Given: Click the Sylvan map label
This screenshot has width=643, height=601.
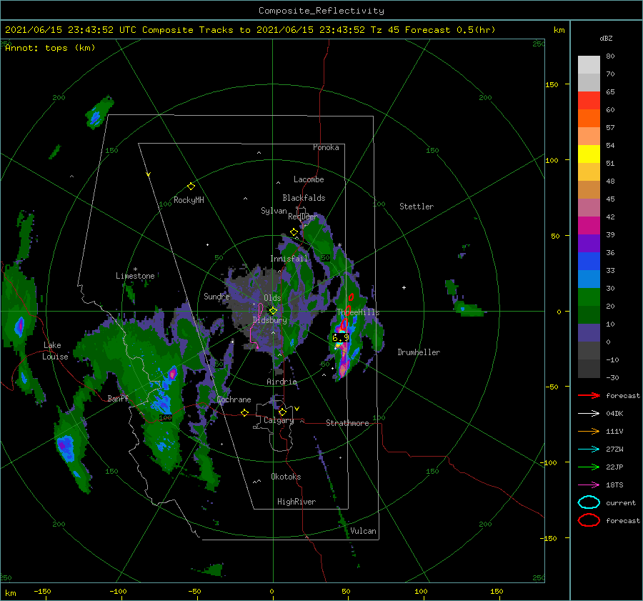Looking at the screenshot, I should [x=274, y=211].
